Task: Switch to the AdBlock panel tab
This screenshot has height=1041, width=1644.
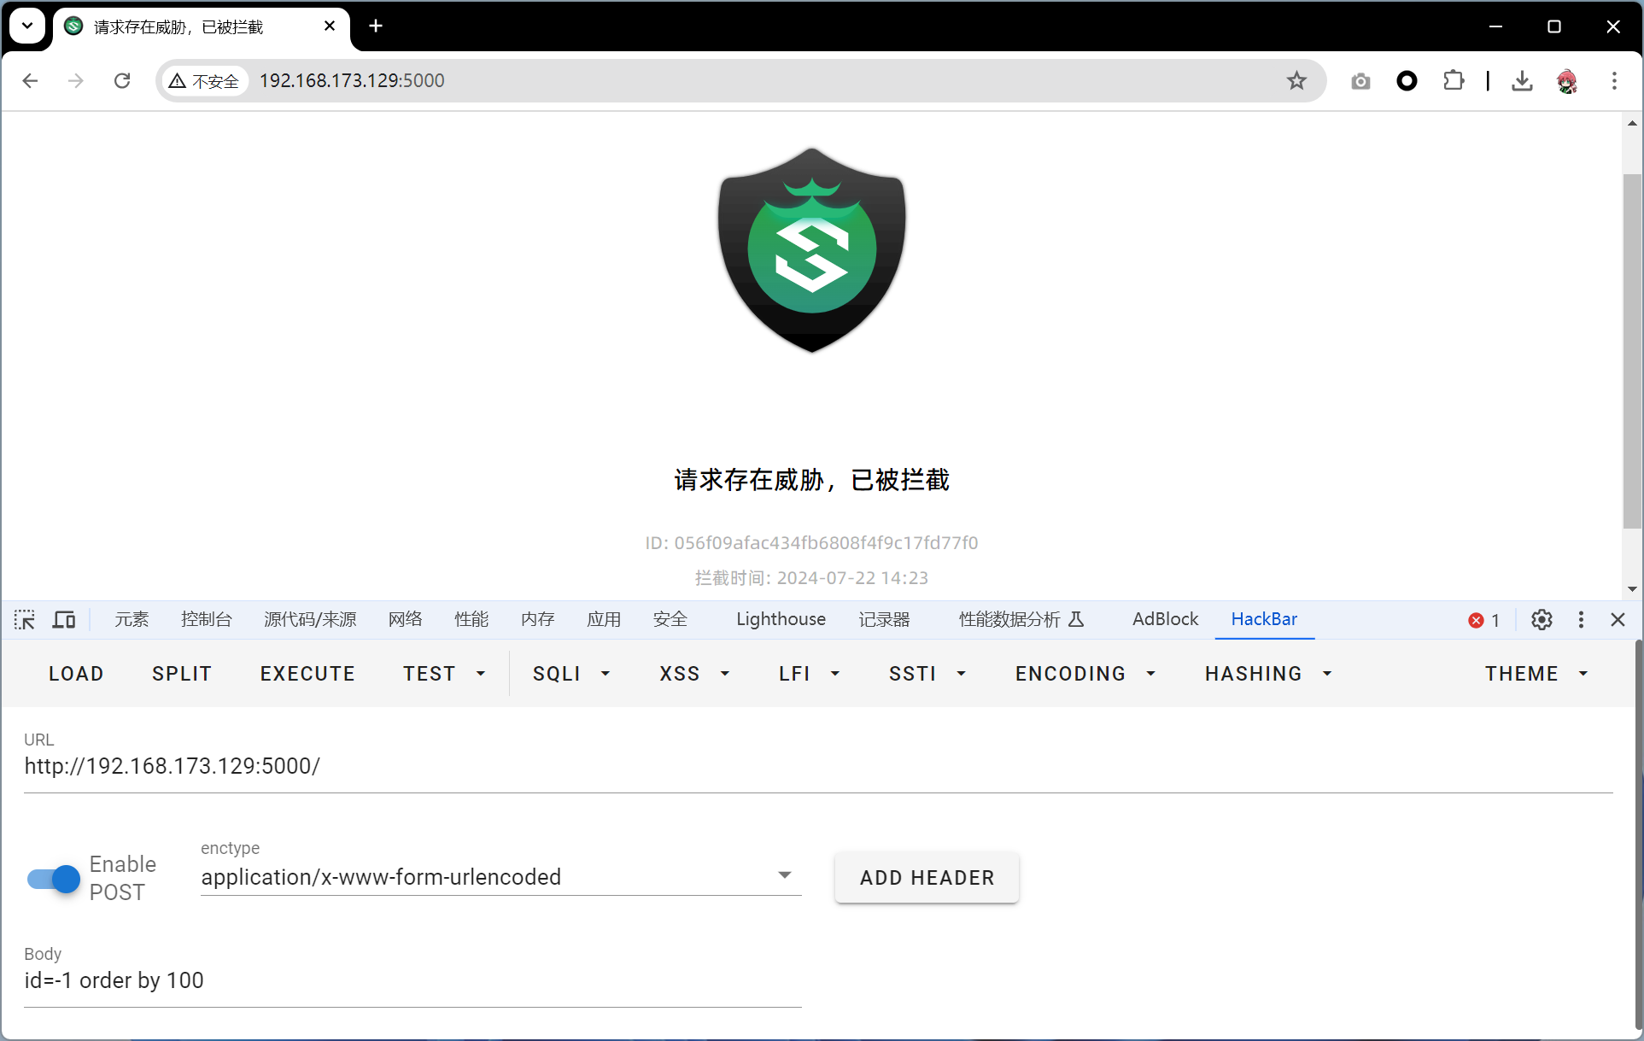Action: 1165,620
